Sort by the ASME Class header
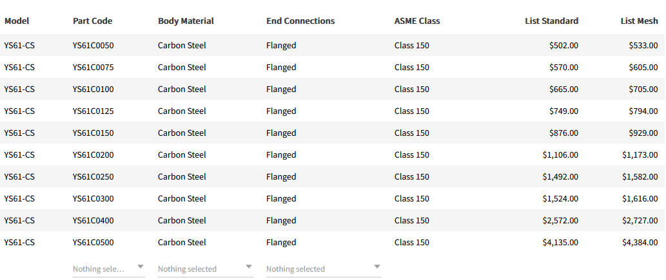666x280 pixels. pos(417,21)
